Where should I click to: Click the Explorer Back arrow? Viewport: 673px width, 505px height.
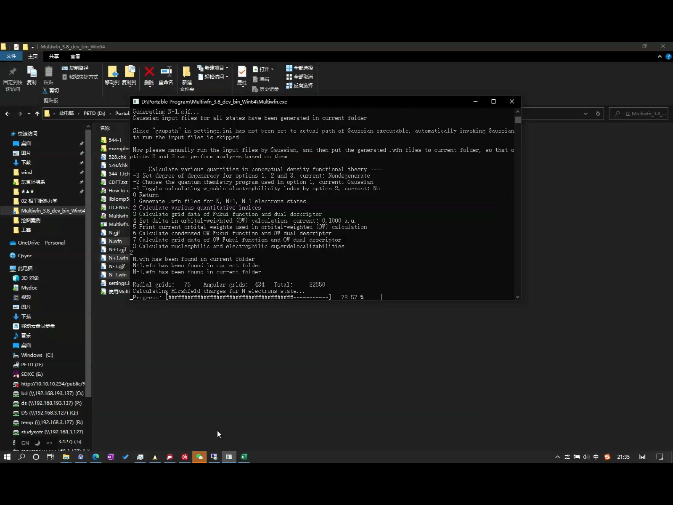(x=8, y=114)
